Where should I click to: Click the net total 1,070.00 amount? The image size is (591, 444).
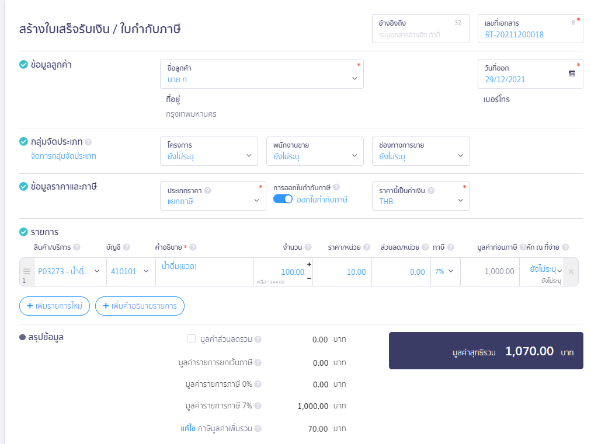tap(529, 351)
